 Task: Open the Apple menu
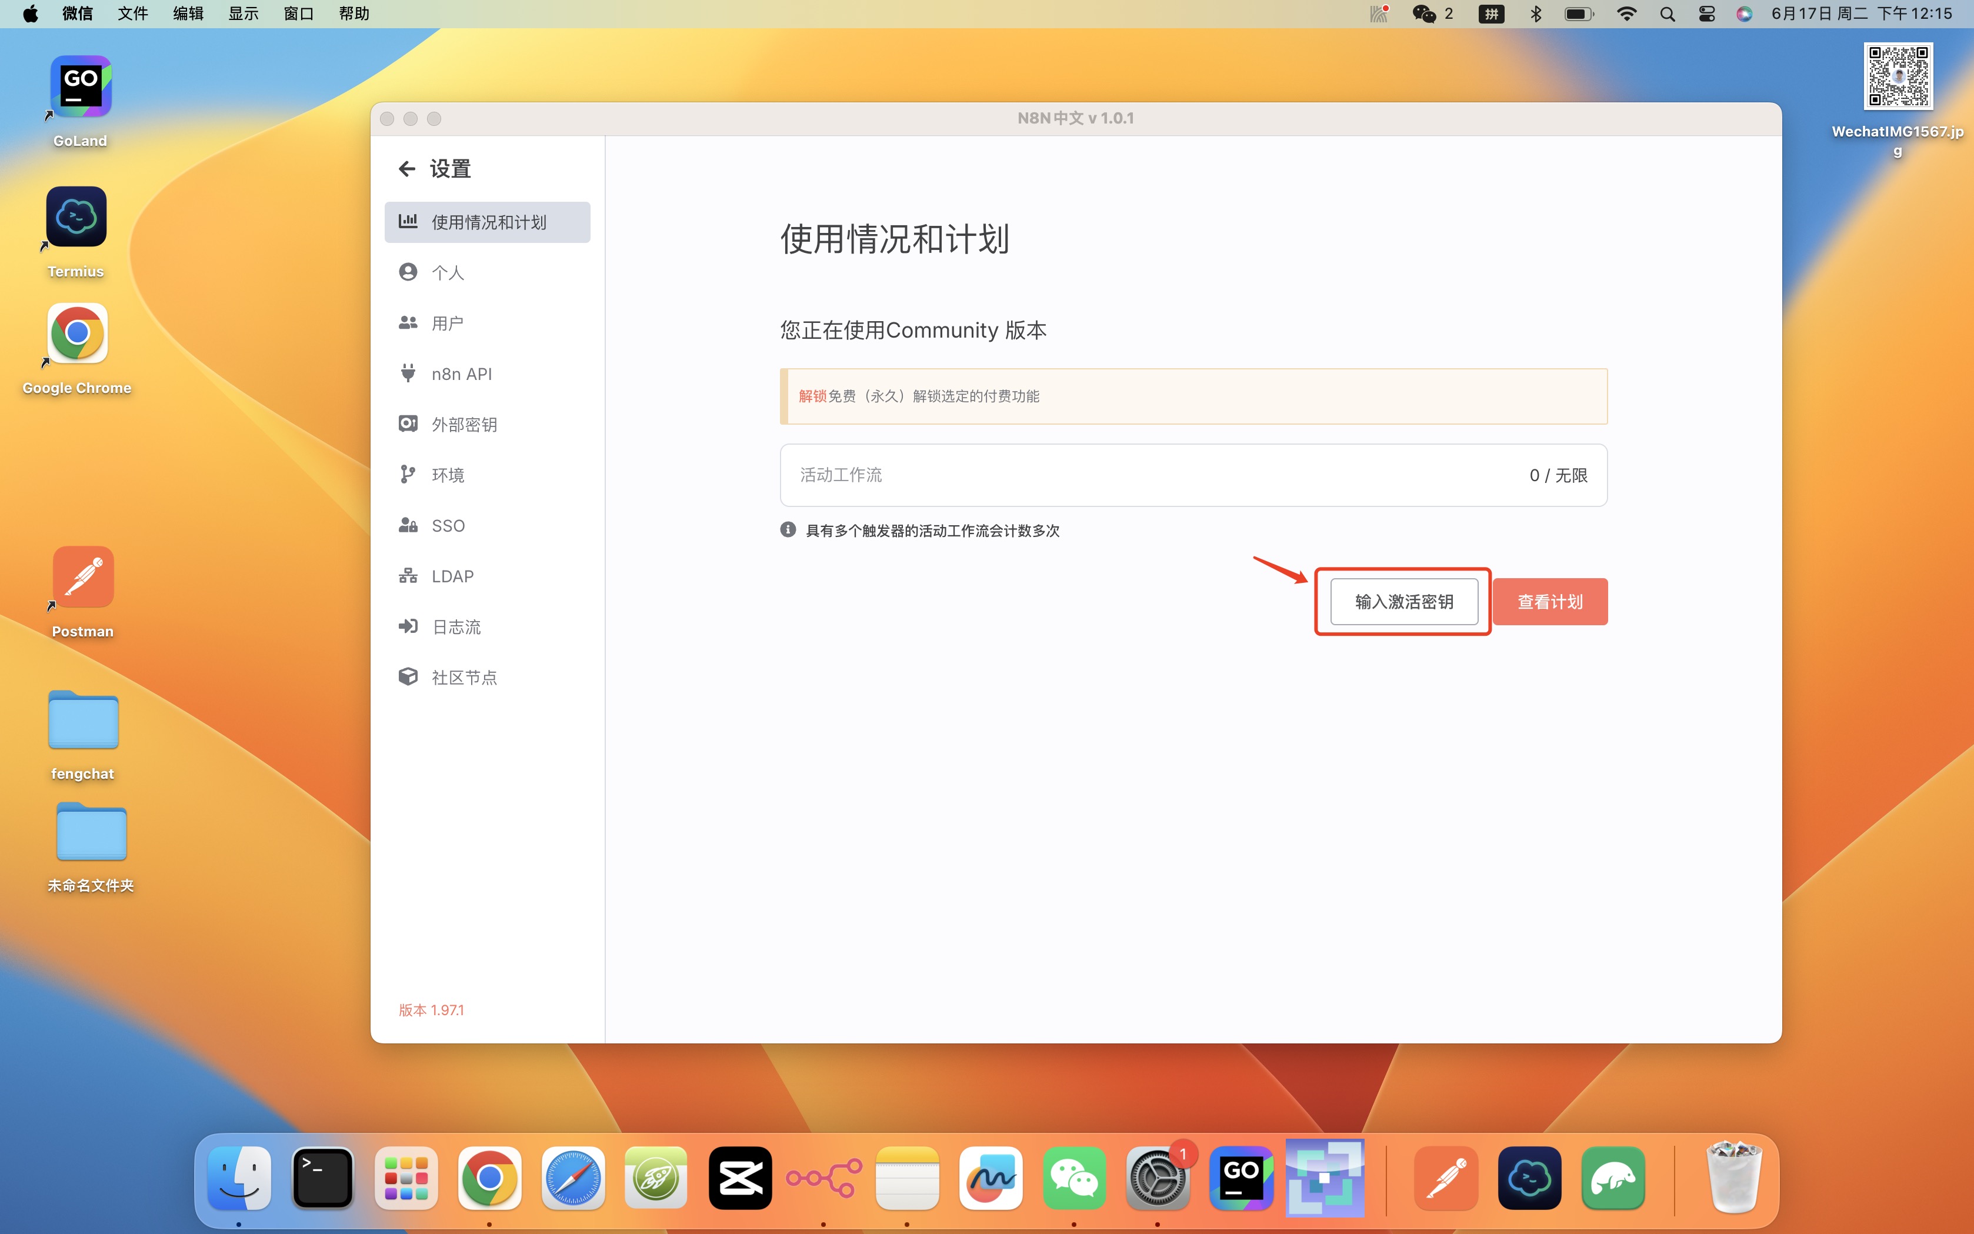(30, 14)
